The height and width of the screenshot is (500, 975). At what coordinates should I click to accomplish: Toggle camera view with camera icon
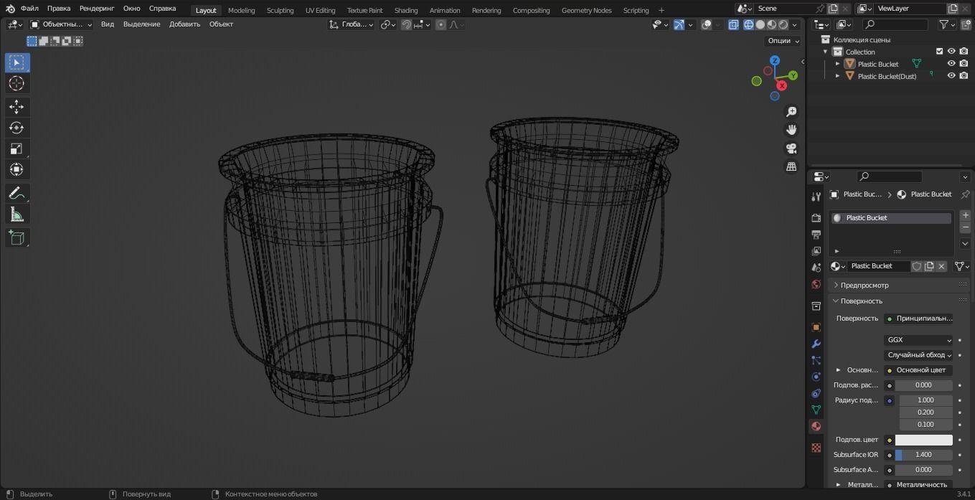(x=791, y=148)
